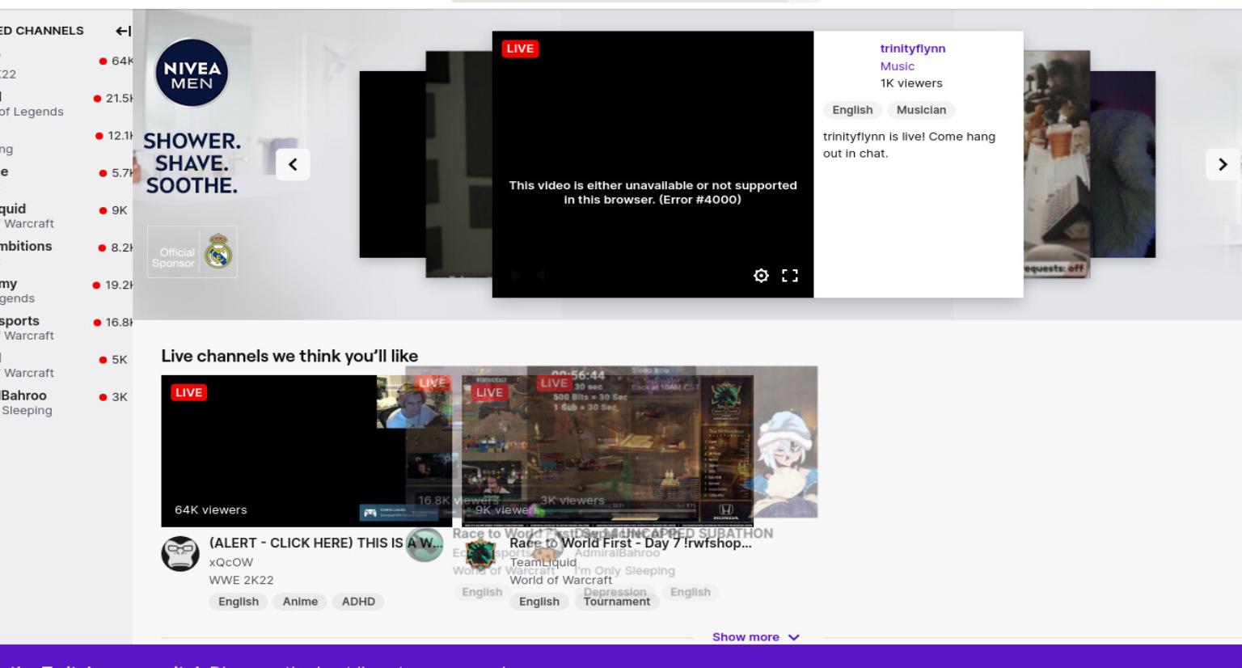This screenshot has height=668, width=1242.
Task: Click the red LIVE badge on the featured video
Action: [x=520, y=49]
